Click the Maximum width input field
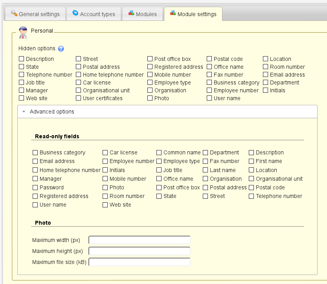This screenshot has height=284, width=327. coord(139,240)
